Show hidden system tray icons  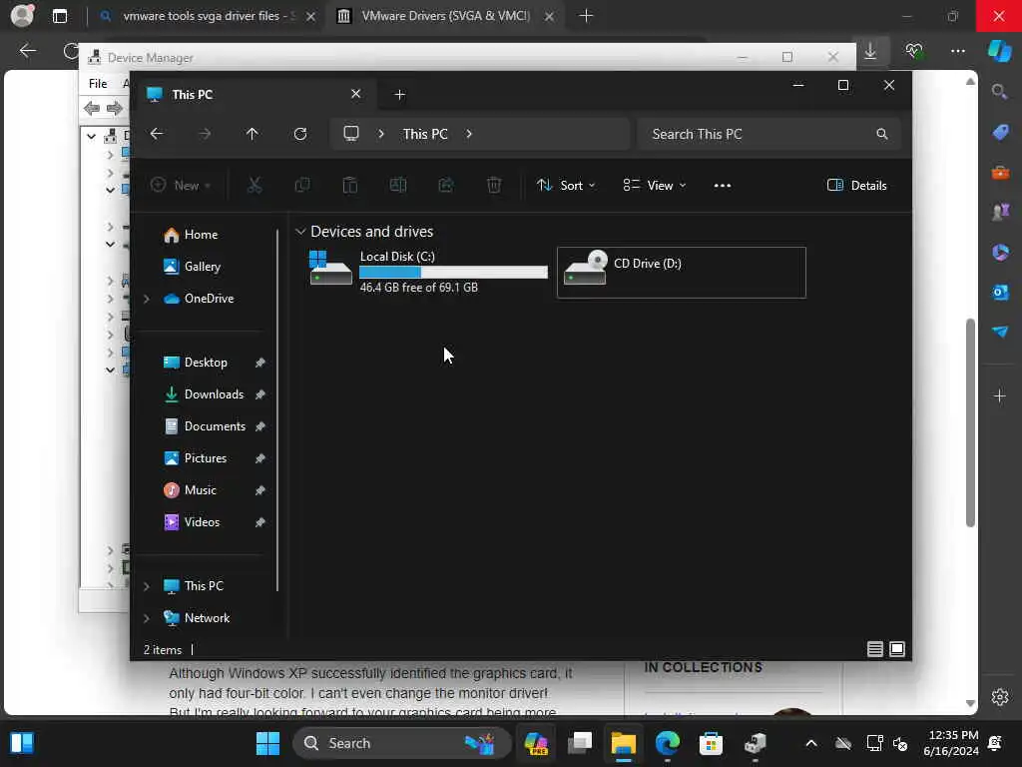pos(810,743)
